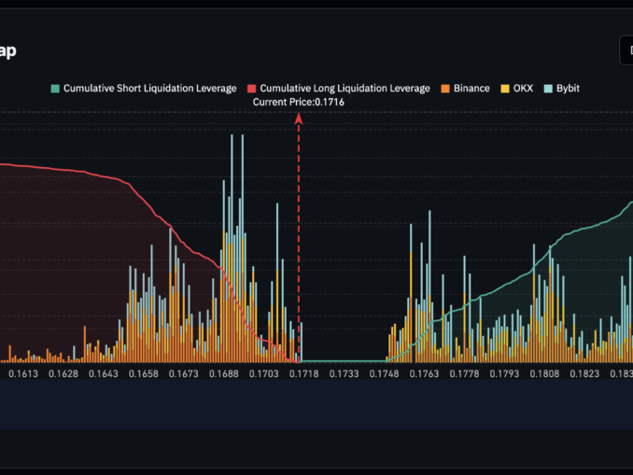Click the 0.1733 x-axis price label
The width and height of the screenshot is (633, 475).
tap(345, 374)
